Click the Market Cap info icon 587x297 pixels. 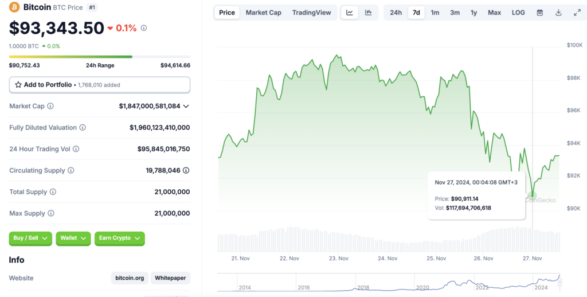pyautogui.click(x=50, y=106)
